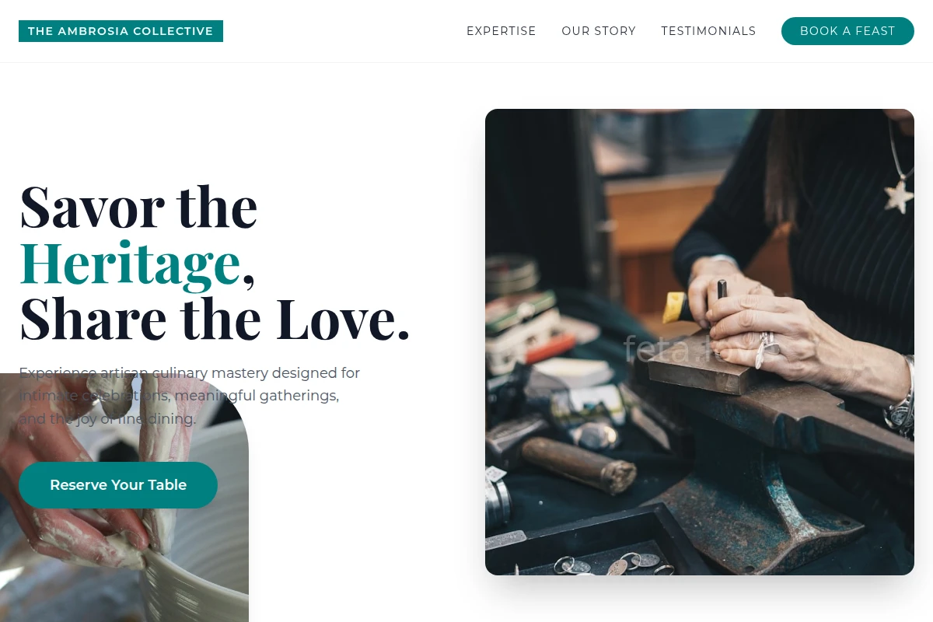Select the teal word Heritage
The height and width of the screenshot is (622, 933).
click(130, 262)
